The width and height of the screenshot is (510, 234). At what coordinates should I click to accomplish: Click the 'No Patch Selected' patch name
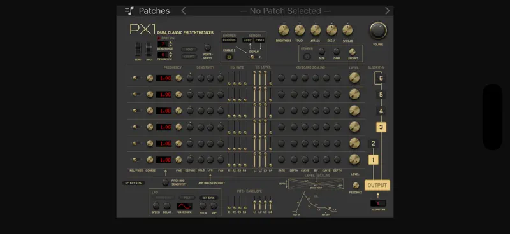tap(285, 11)
